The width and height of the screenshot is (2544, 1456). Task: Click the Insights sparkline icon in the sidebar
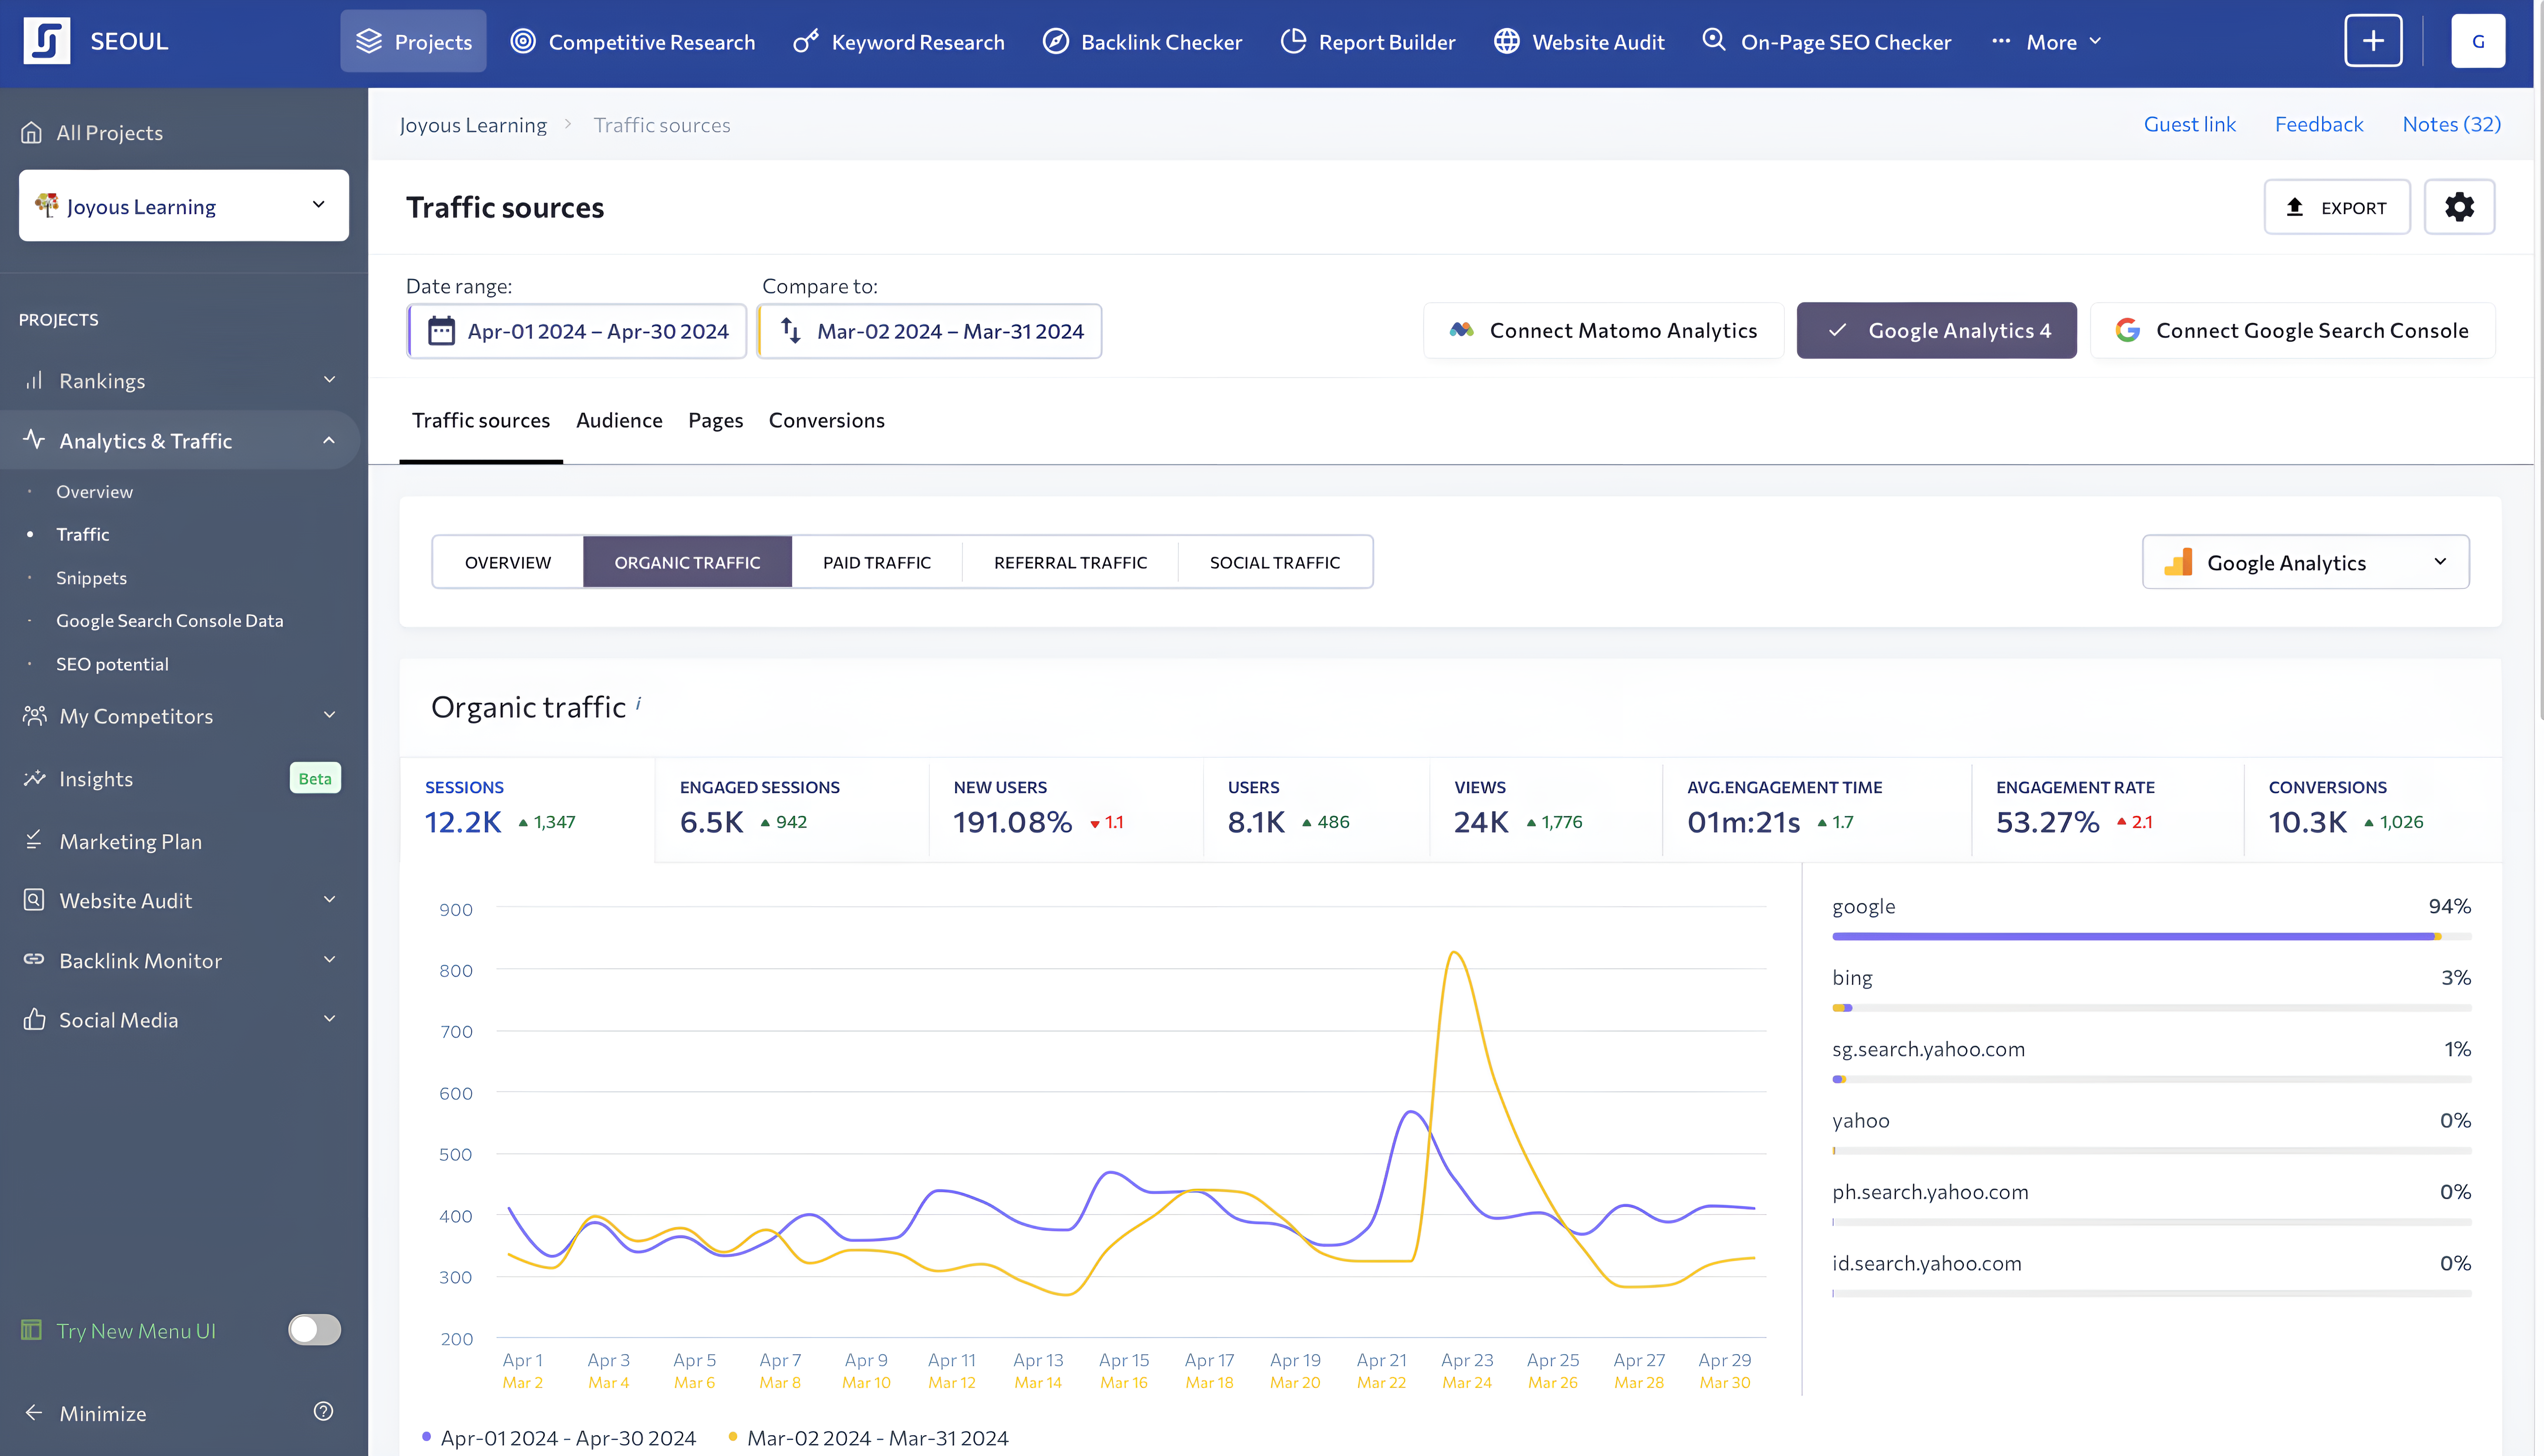35,778
